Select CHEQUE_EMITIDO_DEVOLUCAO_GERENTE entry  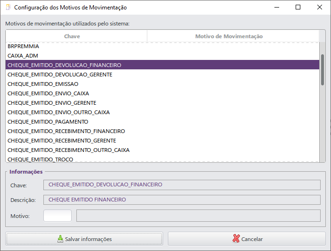click(x=162, y=75)
